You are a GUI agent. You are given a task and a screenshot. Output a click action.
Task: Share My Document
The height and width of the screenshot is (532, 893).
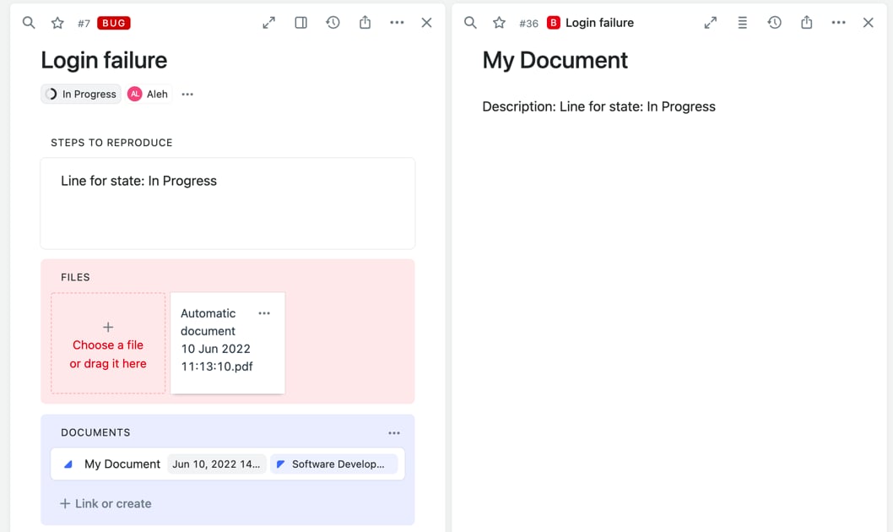tap(806, 23)
